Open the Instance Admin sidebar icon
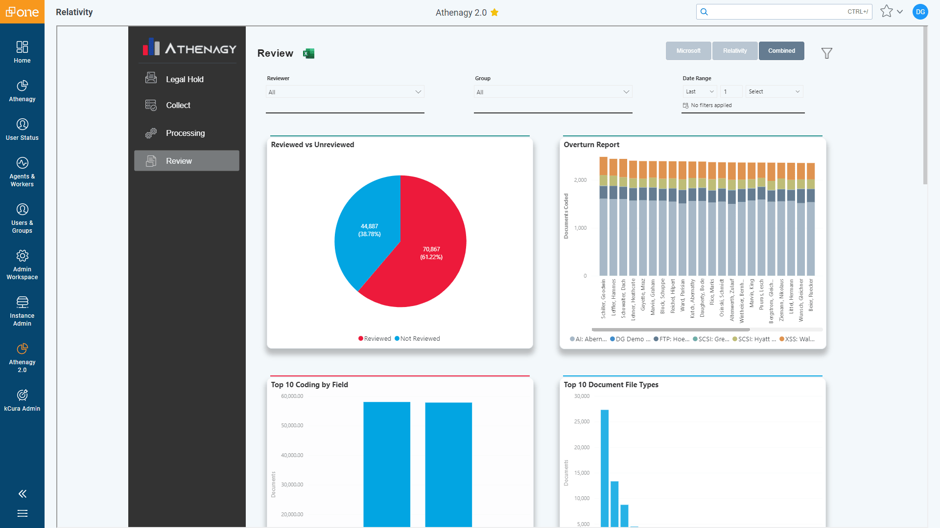 coord(22,311)
